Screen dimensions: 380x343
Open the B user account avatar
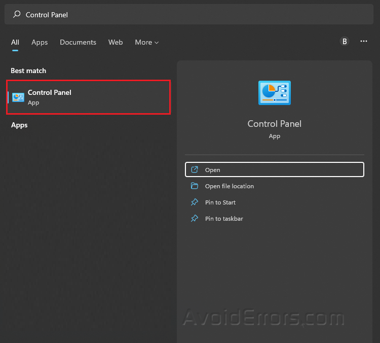click(345, 42)
